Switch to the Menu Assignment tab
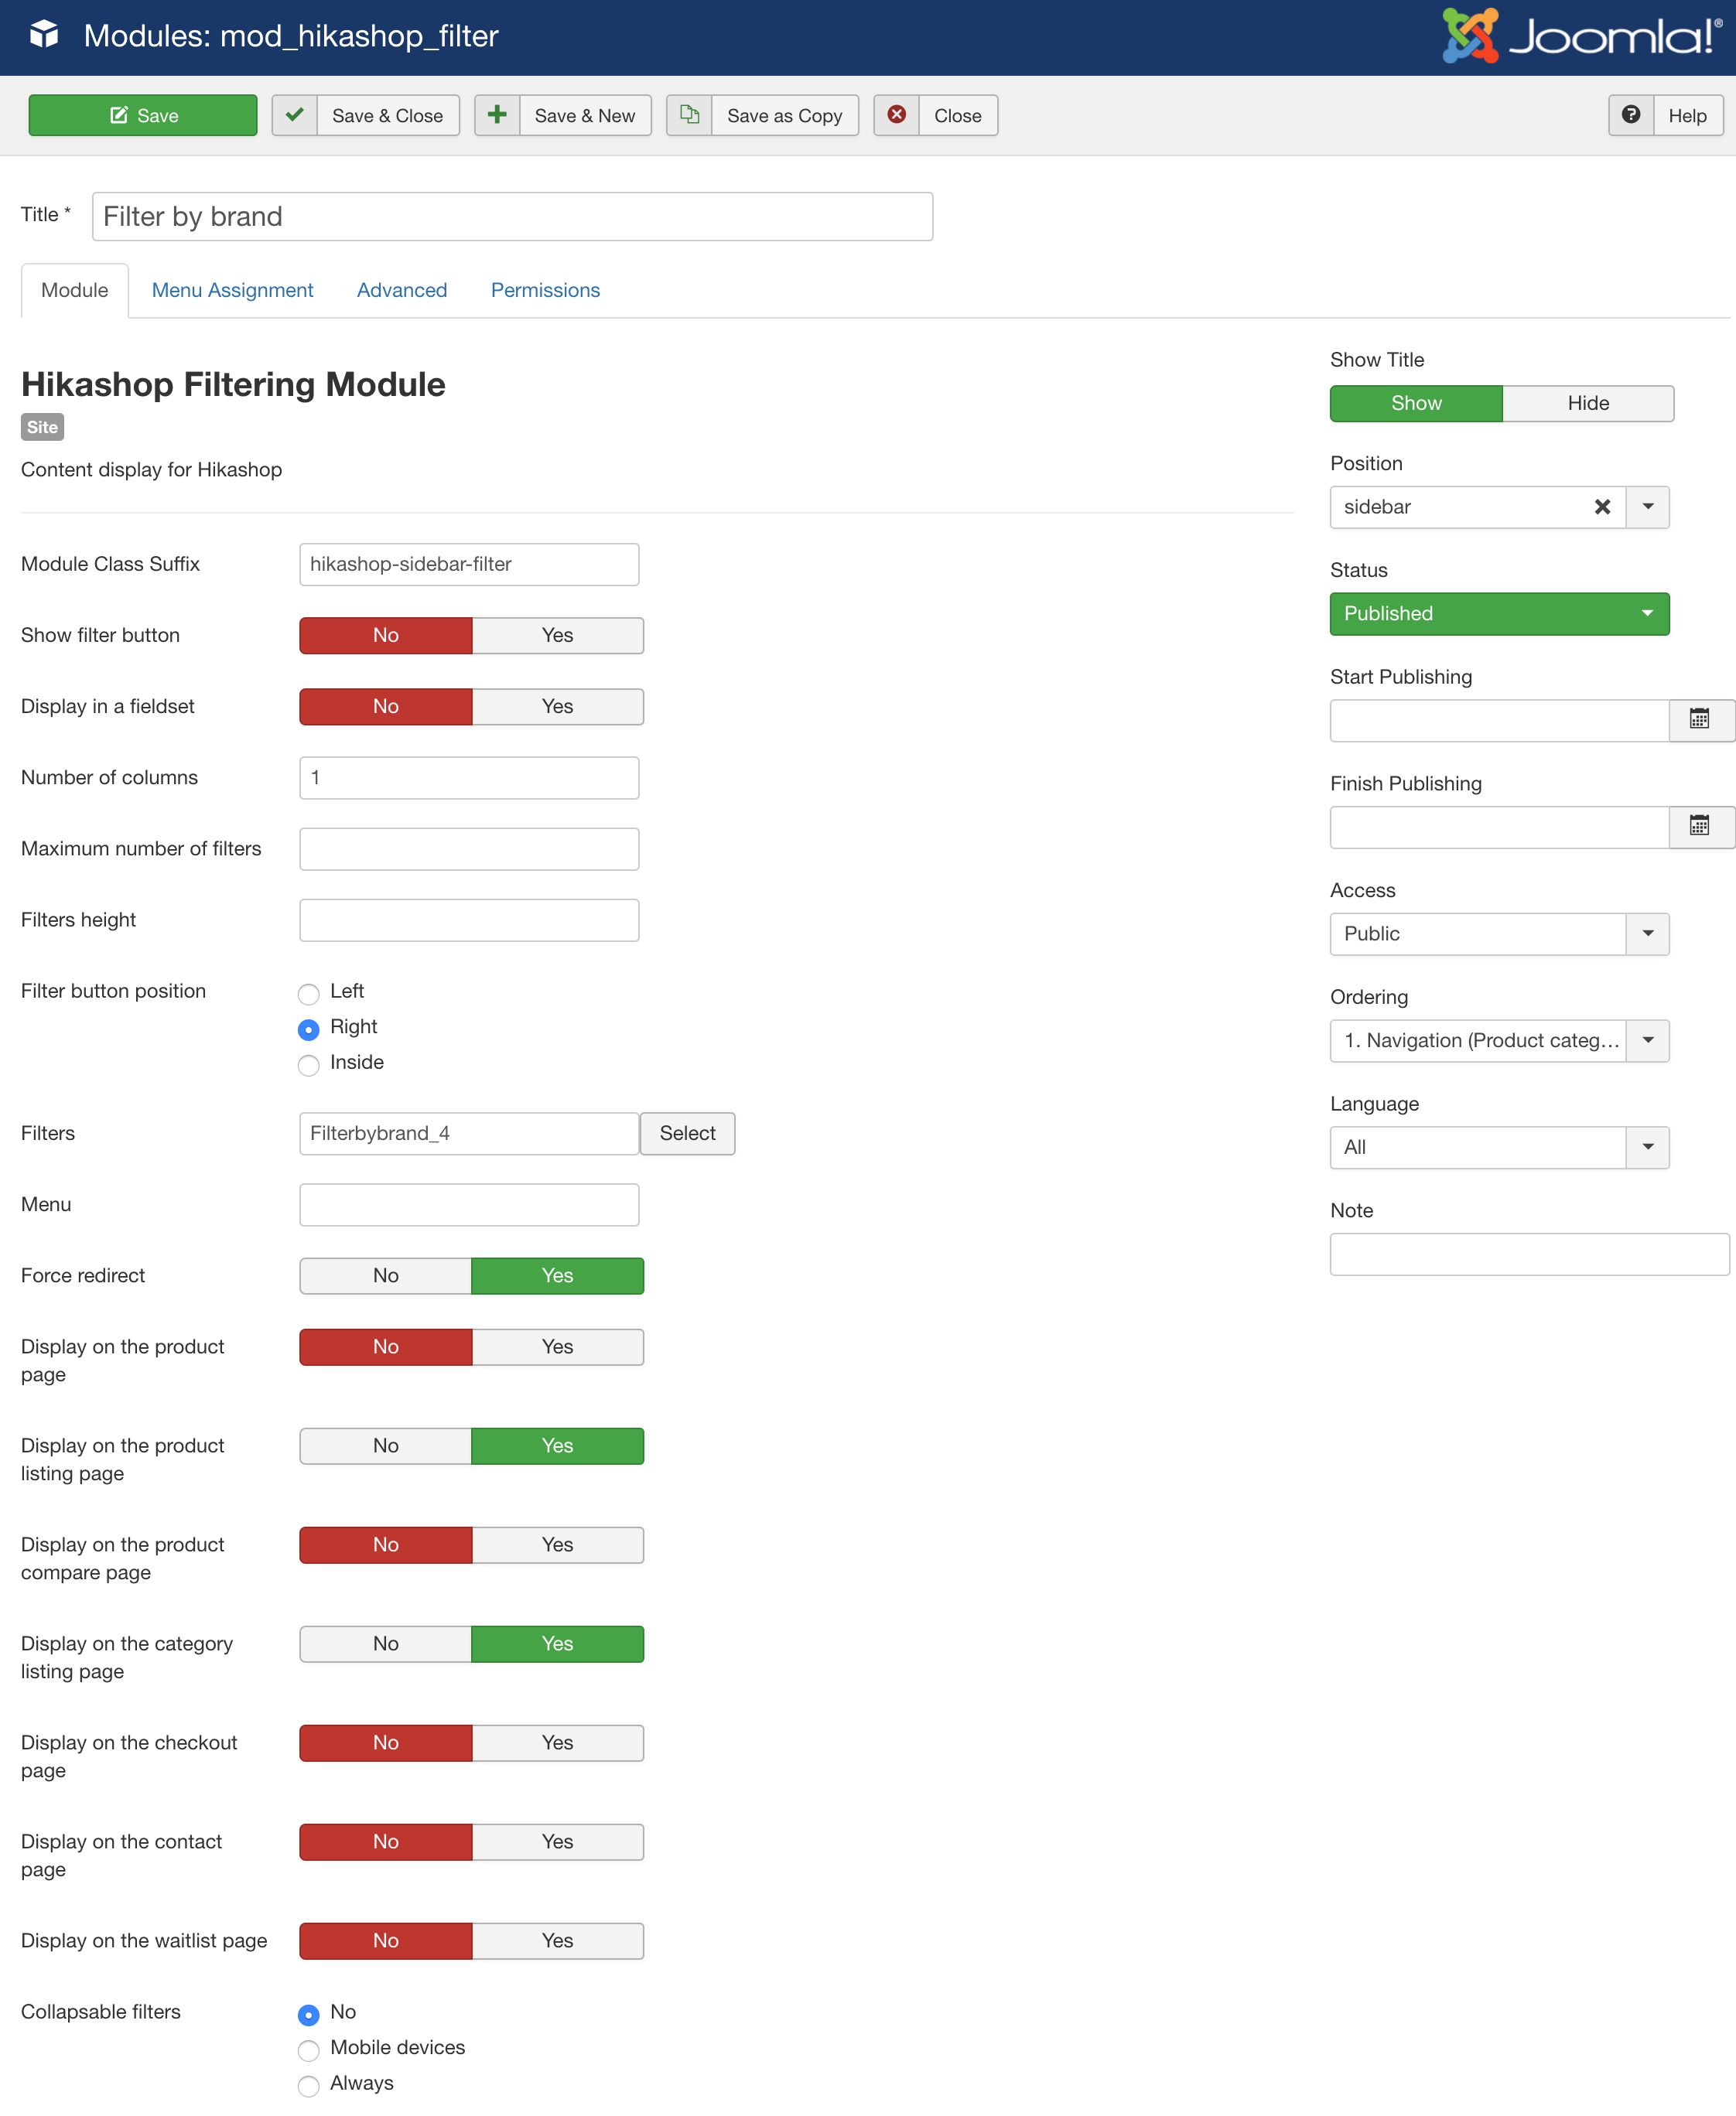 [232, 290]
